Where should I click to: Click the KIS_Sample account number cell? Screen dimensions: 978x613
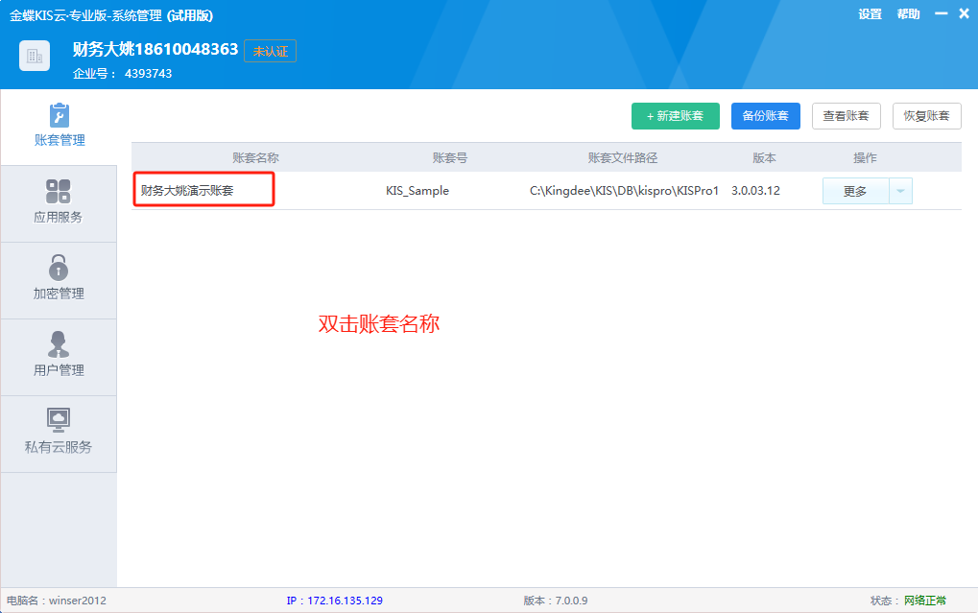(417, 191)
